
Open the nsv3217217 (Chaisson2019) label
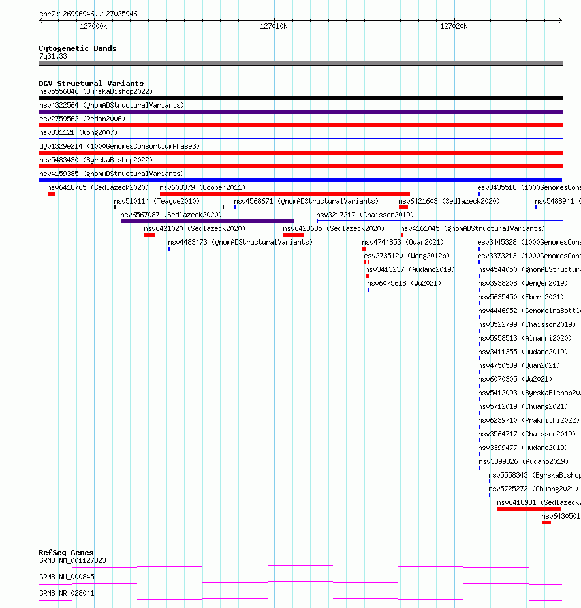(x=365, y=215)
